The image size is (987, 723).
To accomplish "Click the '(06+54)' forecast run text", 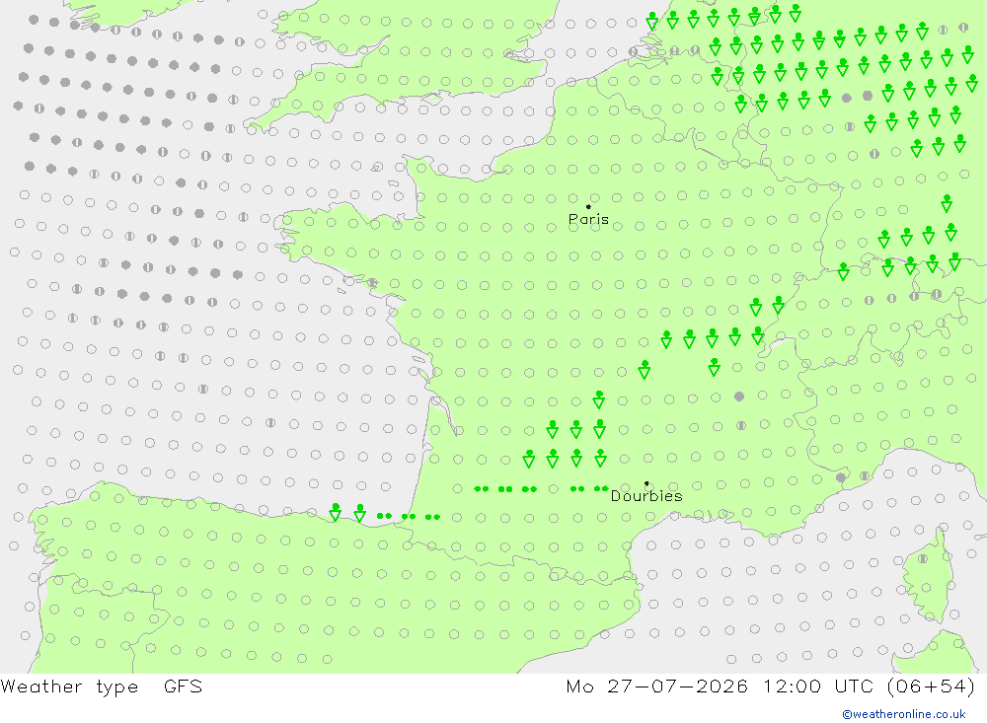I will 931,686.
